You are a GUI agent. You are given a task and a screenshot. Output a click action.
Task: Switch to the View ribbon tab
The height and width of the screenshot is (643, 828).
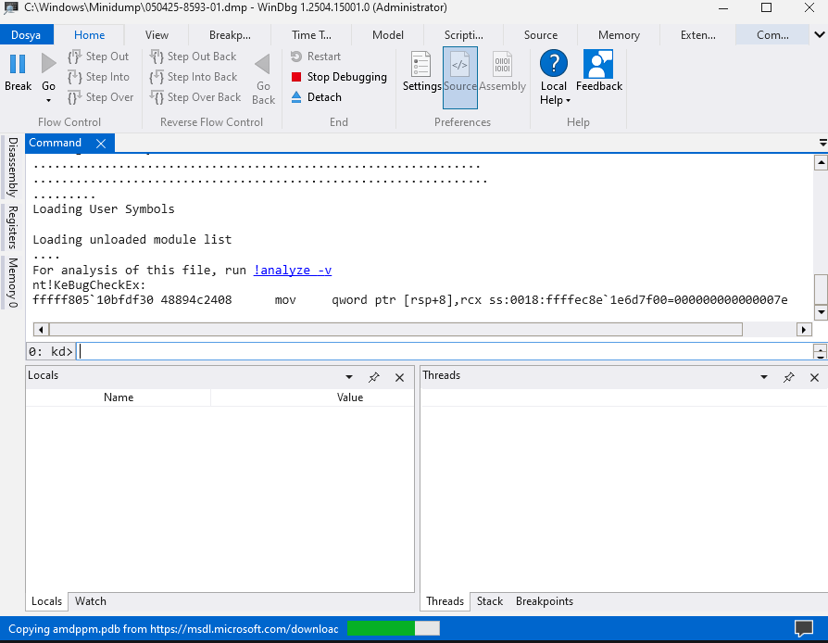point(157,35)
